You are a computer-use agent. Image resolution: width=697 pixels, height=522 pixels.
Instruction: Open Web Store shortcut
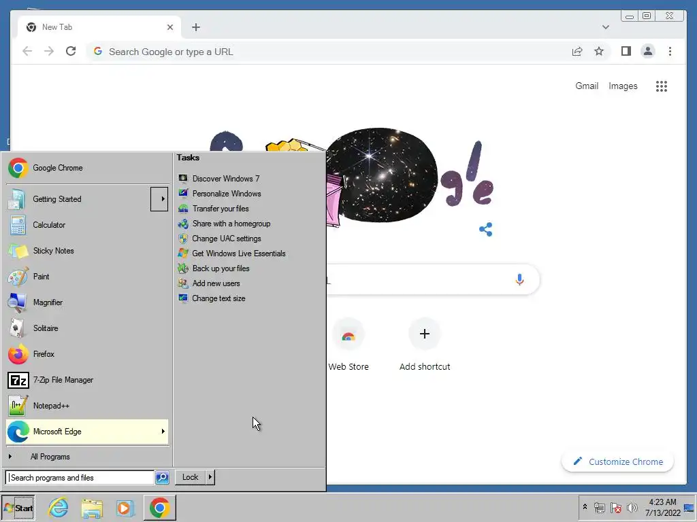pyautogui.click(x=348, y=345)
